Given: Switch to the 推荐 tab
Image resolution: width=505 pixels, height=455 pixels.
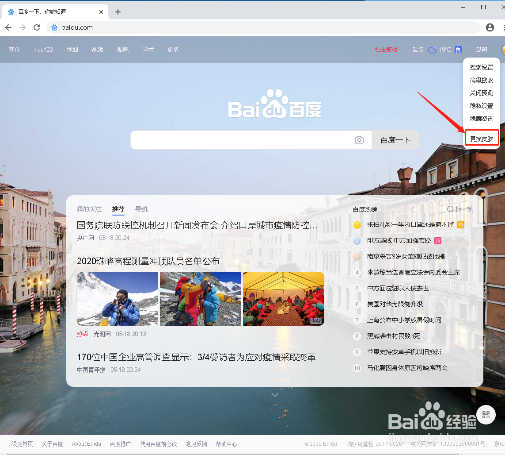Looking at the screenshot, I should point(118,209).
